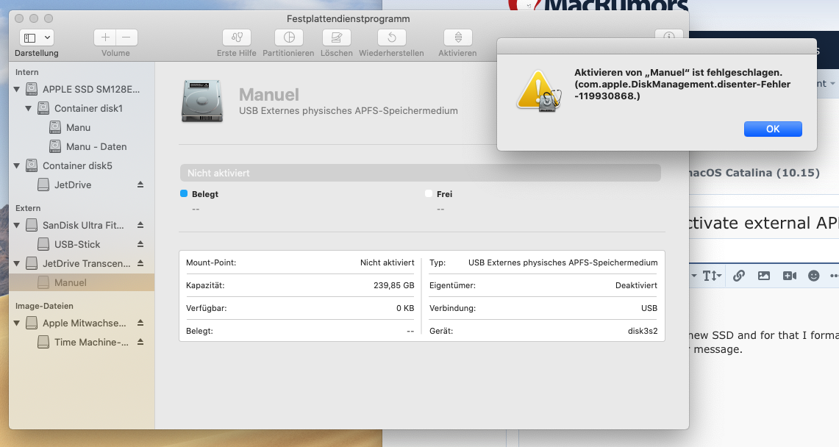
Task: Click the Nicht aktiviert usage bar
Action: pos(421,173)
